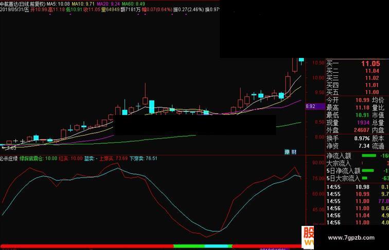Select the MA20: 9.24 label
Viewport: 389px width, 250px height.
(108, 4)
